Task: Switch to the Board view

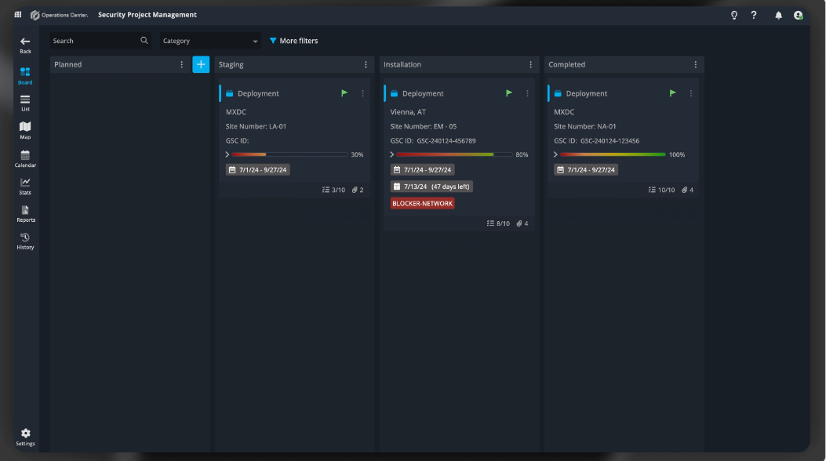Action: [x=25, y=76]
